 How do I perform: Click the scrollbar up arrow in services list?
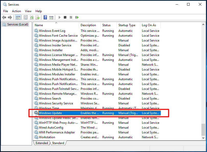point(203,25)
